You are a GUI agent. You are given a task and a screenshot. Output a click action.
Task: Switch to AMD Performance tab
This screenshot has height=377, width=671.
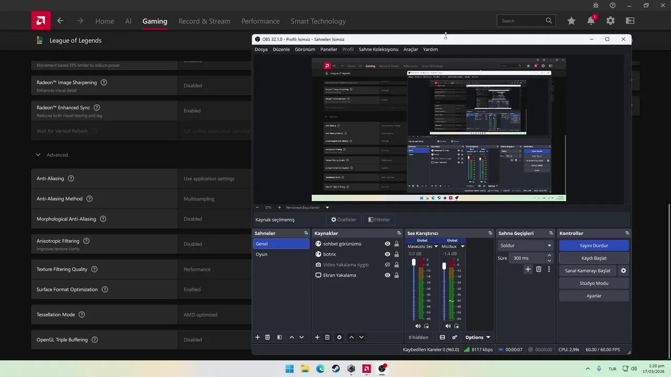[261, 21]
